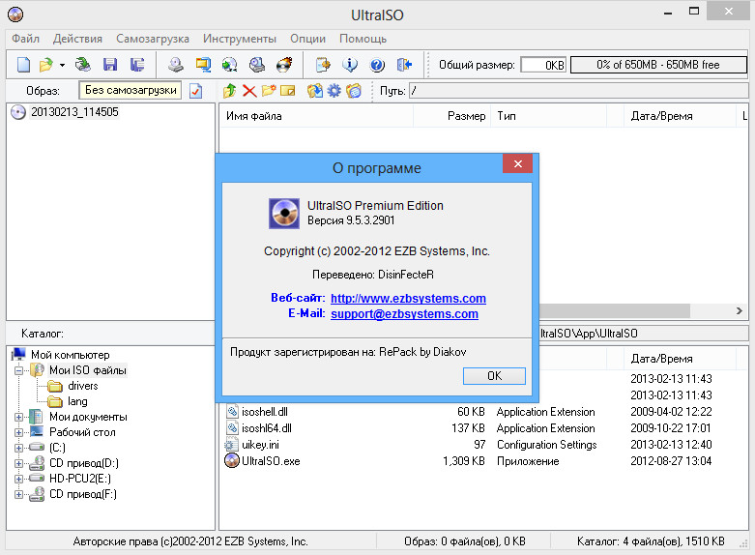Click the support@ezbsystems.com email link
The height and width of the screenshot is (555, 755).
(404, 314)
